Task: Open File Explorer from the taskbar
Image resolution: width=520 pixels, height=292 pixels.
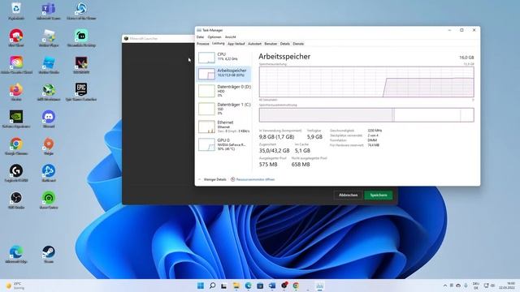Action: click(236, 286)
